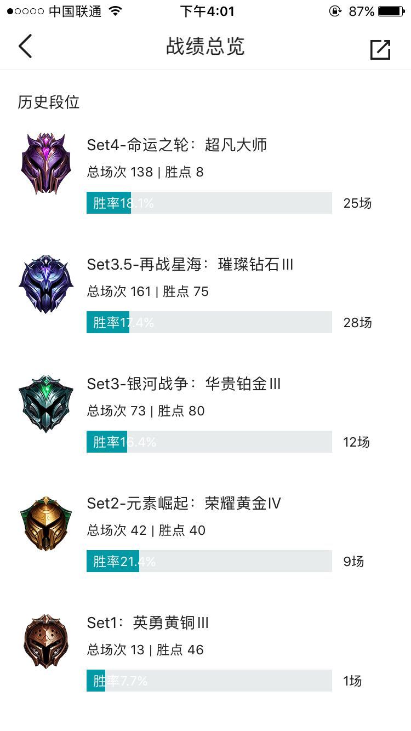
Task: Tap the 胜率7.7% progress bar
Action: (209, 681)
